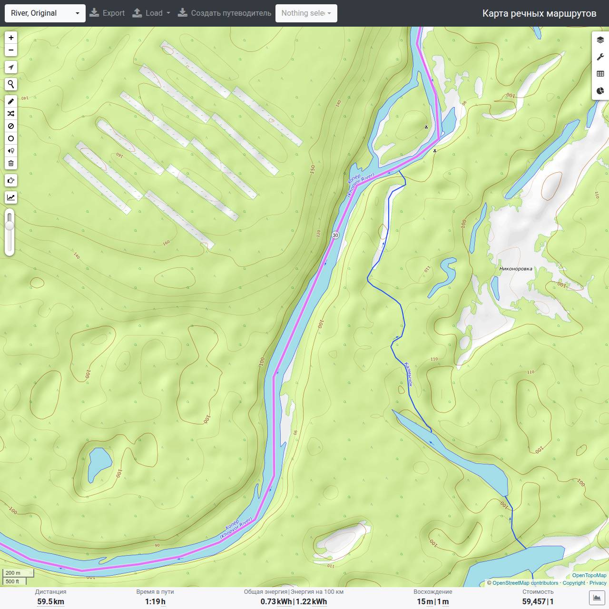The width and height of the screenshot is (609, 609).
Task: Click the vertical opacity slider handle
Action: (x=10, y=226)
